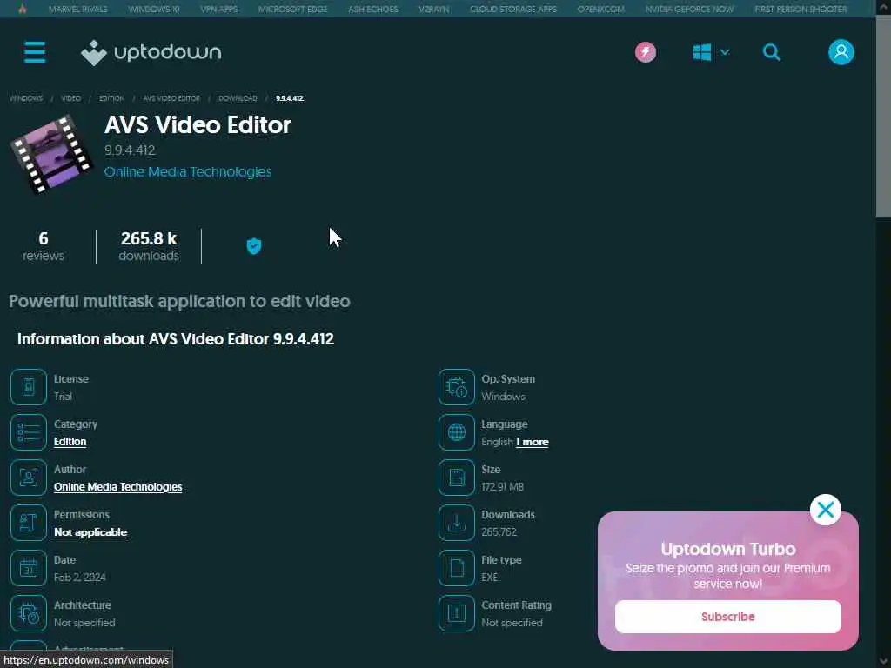This screenshot has width=891, height=668.
Task: Open Not applicable permissions link
Action: (x=90, y=532)
